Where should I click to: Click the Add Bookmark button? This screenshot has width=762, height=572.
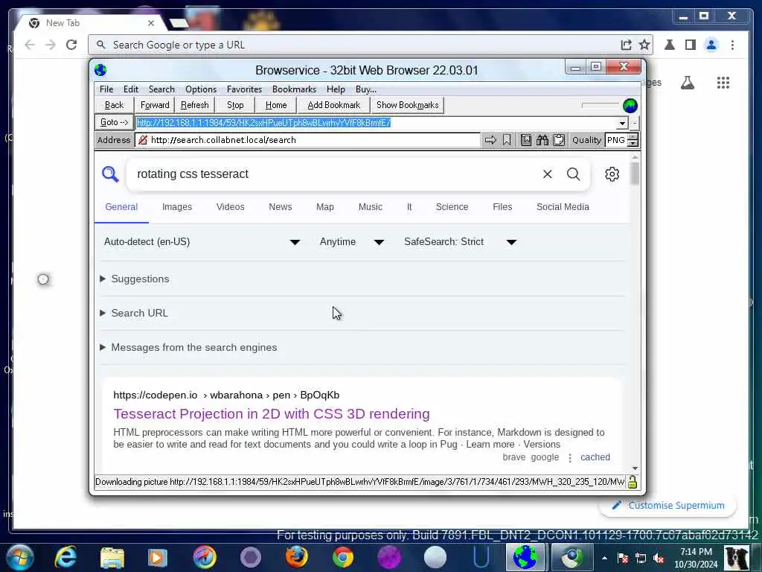click(334, 105)
